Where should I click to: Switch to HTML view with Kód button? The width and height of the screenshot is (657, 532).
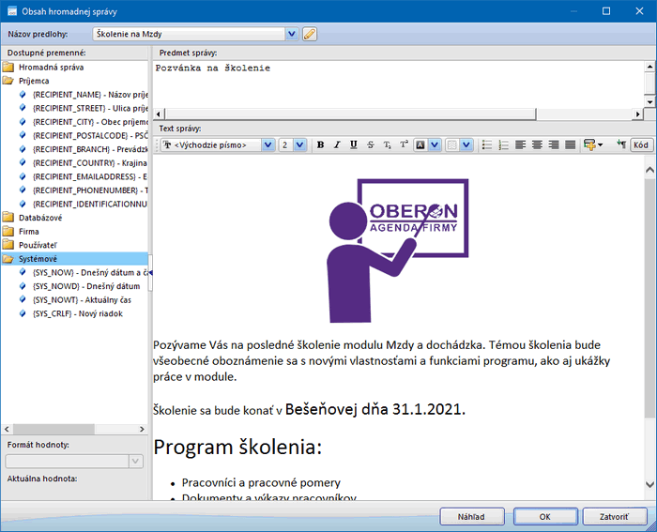pyautogui.click(x=641, y=144)
